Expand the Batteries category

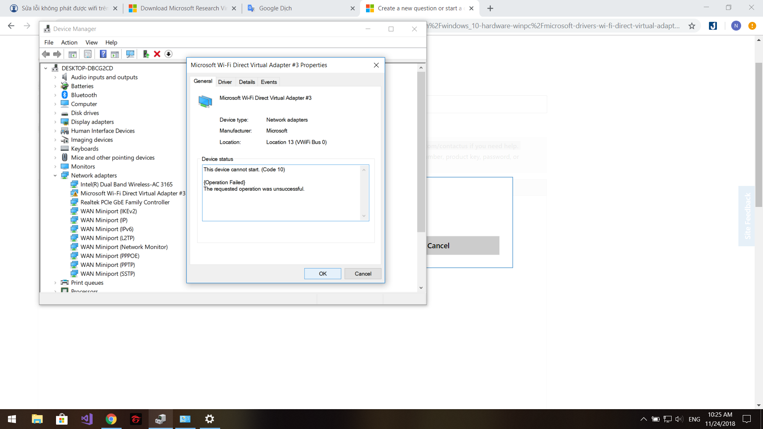(55, 86)
